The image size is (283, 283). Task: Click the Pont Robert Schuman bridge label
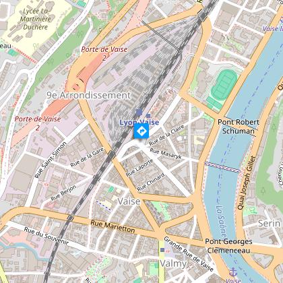(x=239, y=127)
